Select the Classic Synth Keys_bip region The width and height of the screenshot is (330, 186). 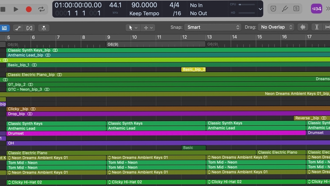pos(168,50)
